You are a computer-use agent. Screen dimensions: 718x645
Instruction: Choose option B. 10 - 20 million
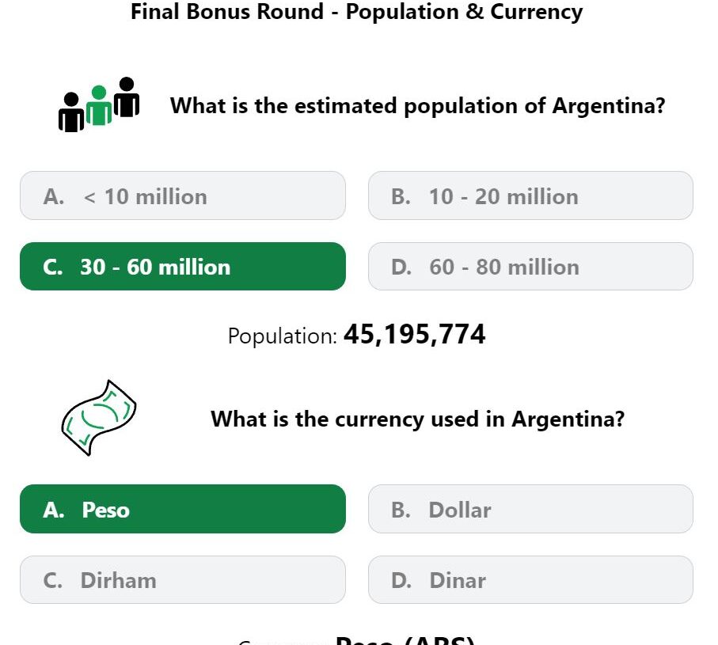coord(530,195)
